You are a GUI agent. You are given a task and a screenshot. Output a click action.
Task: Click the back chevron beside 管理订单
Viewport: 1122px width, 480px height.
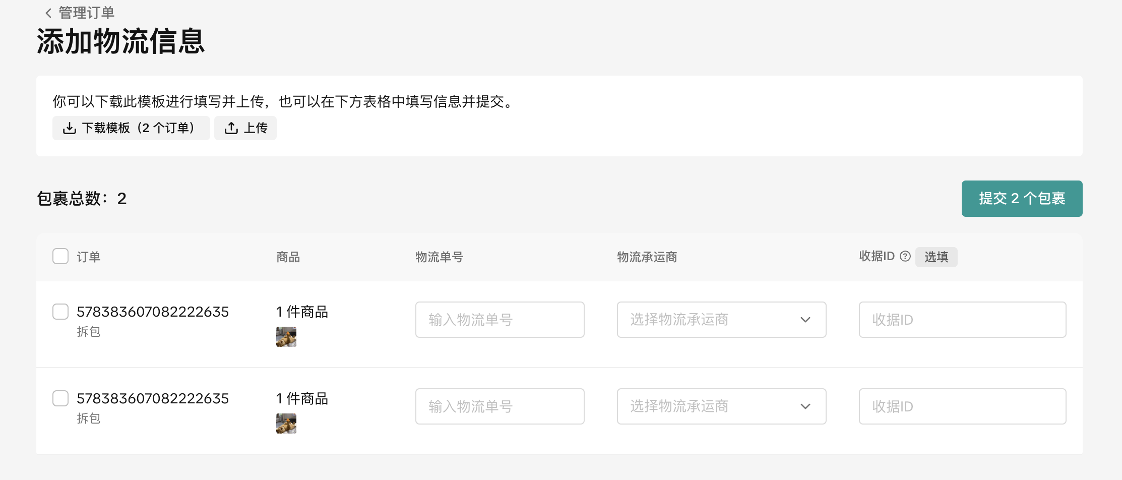[48, 13]
